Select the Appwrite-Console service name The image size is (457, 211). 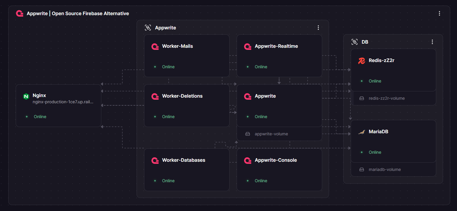tap(276, 160)
